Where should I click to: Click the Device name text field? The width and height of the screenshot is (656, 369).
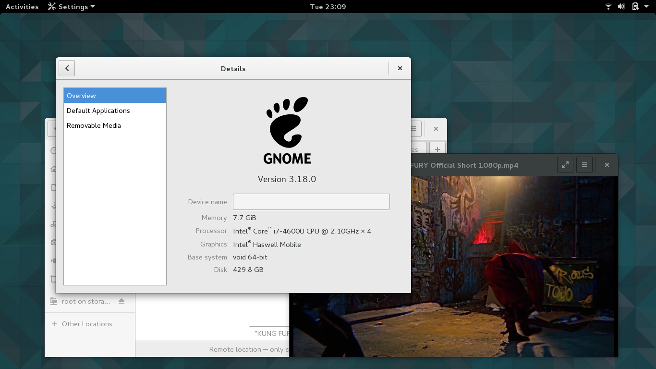click(311, 202)
